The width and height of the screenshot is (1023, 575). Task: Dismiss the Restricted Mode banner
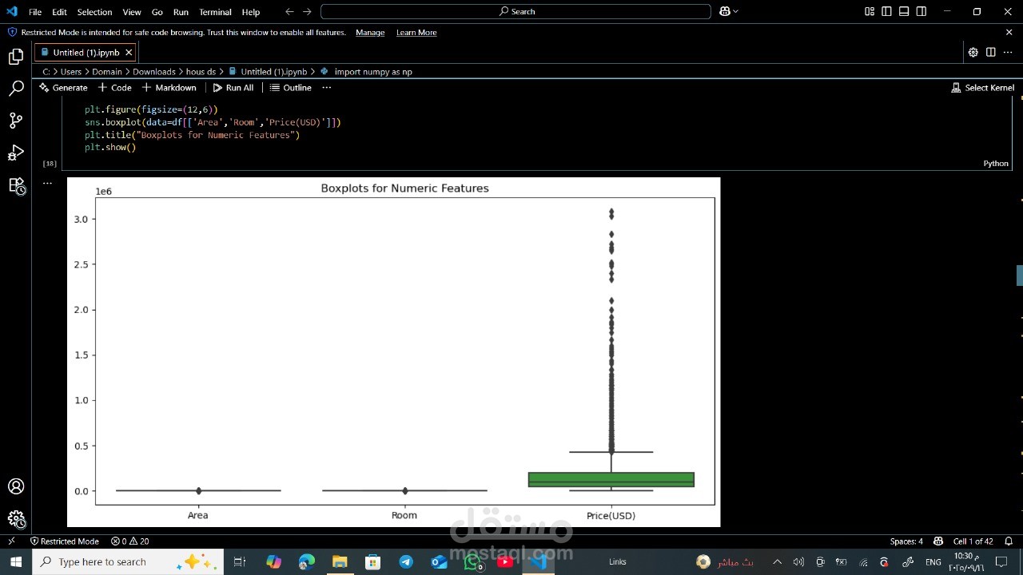tap(1009, 33)
